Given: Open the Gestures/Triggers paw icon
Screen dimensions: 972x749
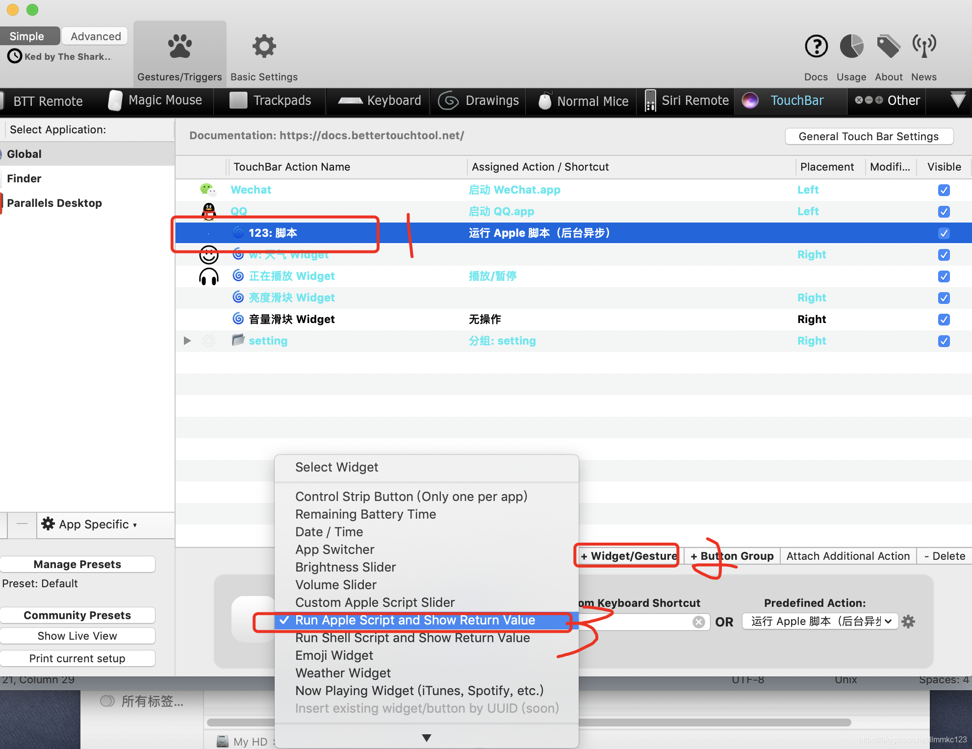Looking at the screenshot, I should (180, 46).
